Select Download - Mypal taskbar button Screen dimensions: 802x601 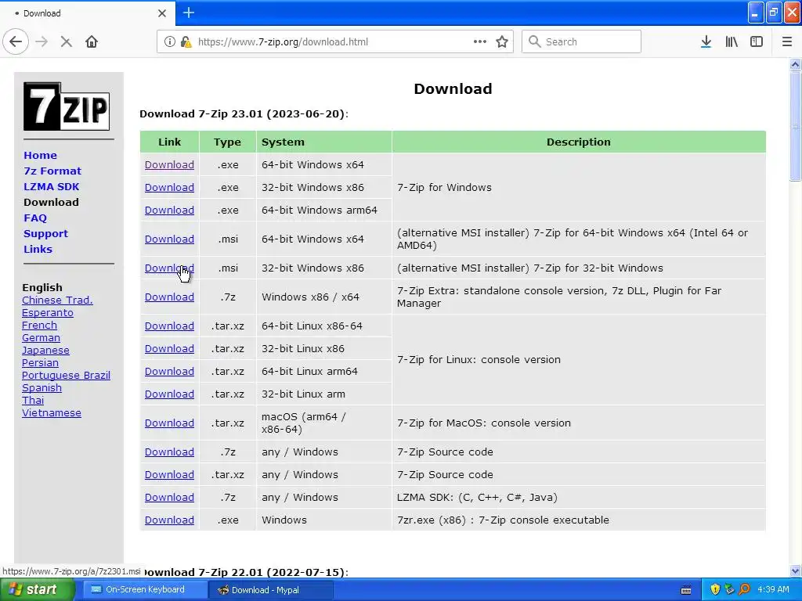coord(271,590)
